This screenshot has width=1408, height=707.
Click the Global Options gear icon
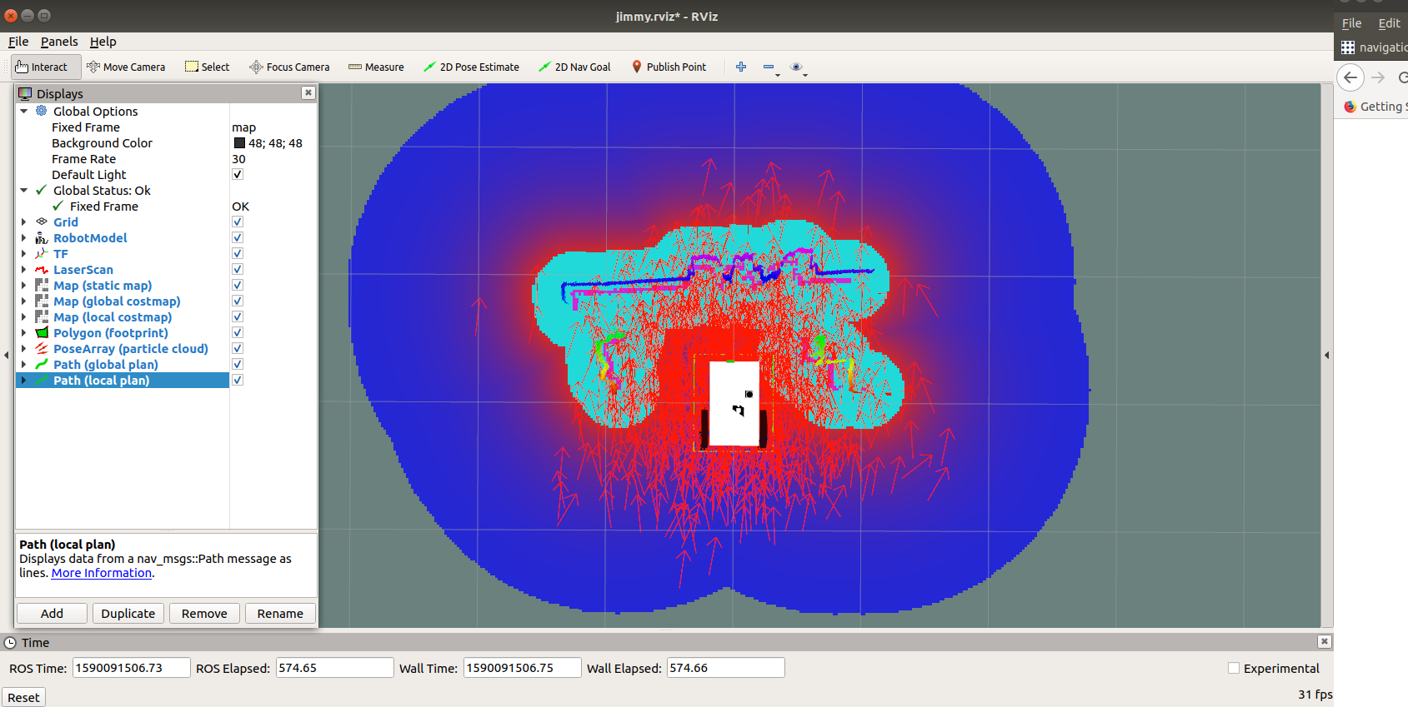point(42,111)
